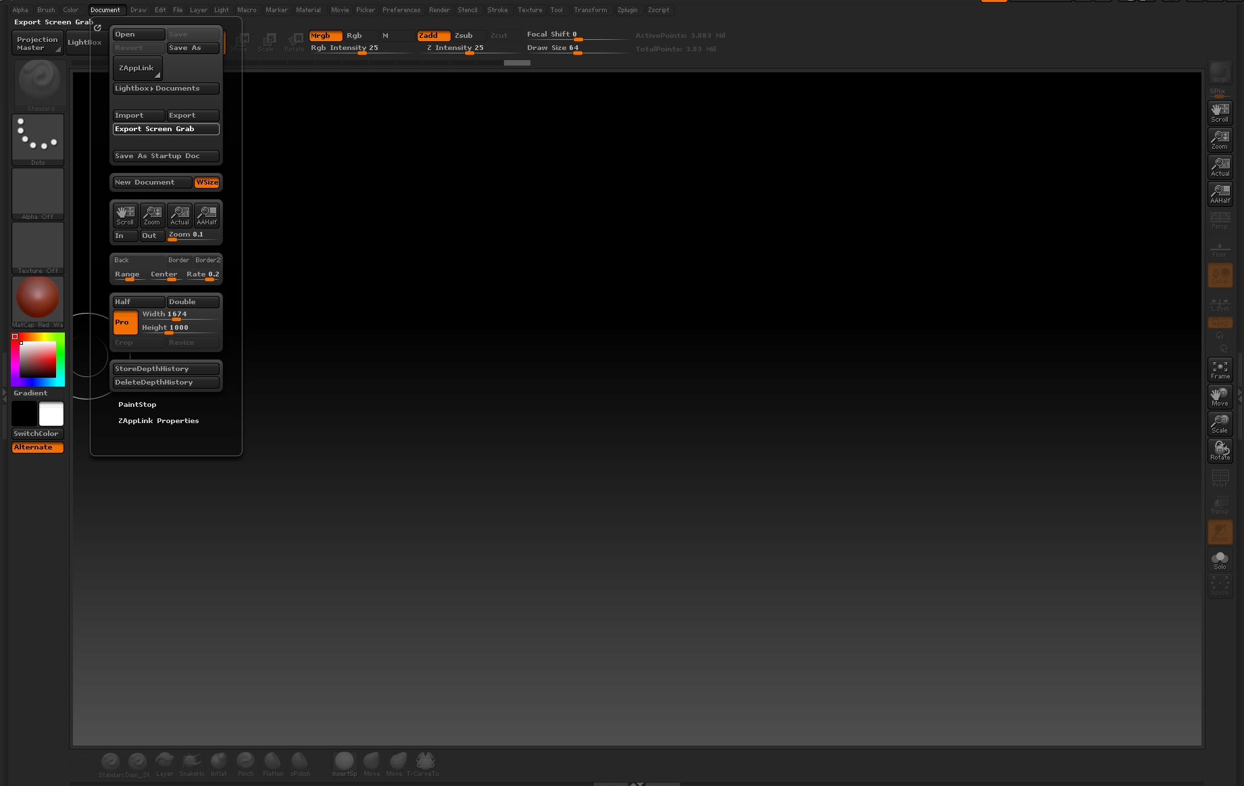Open the Render menu

tap(439, 10)
